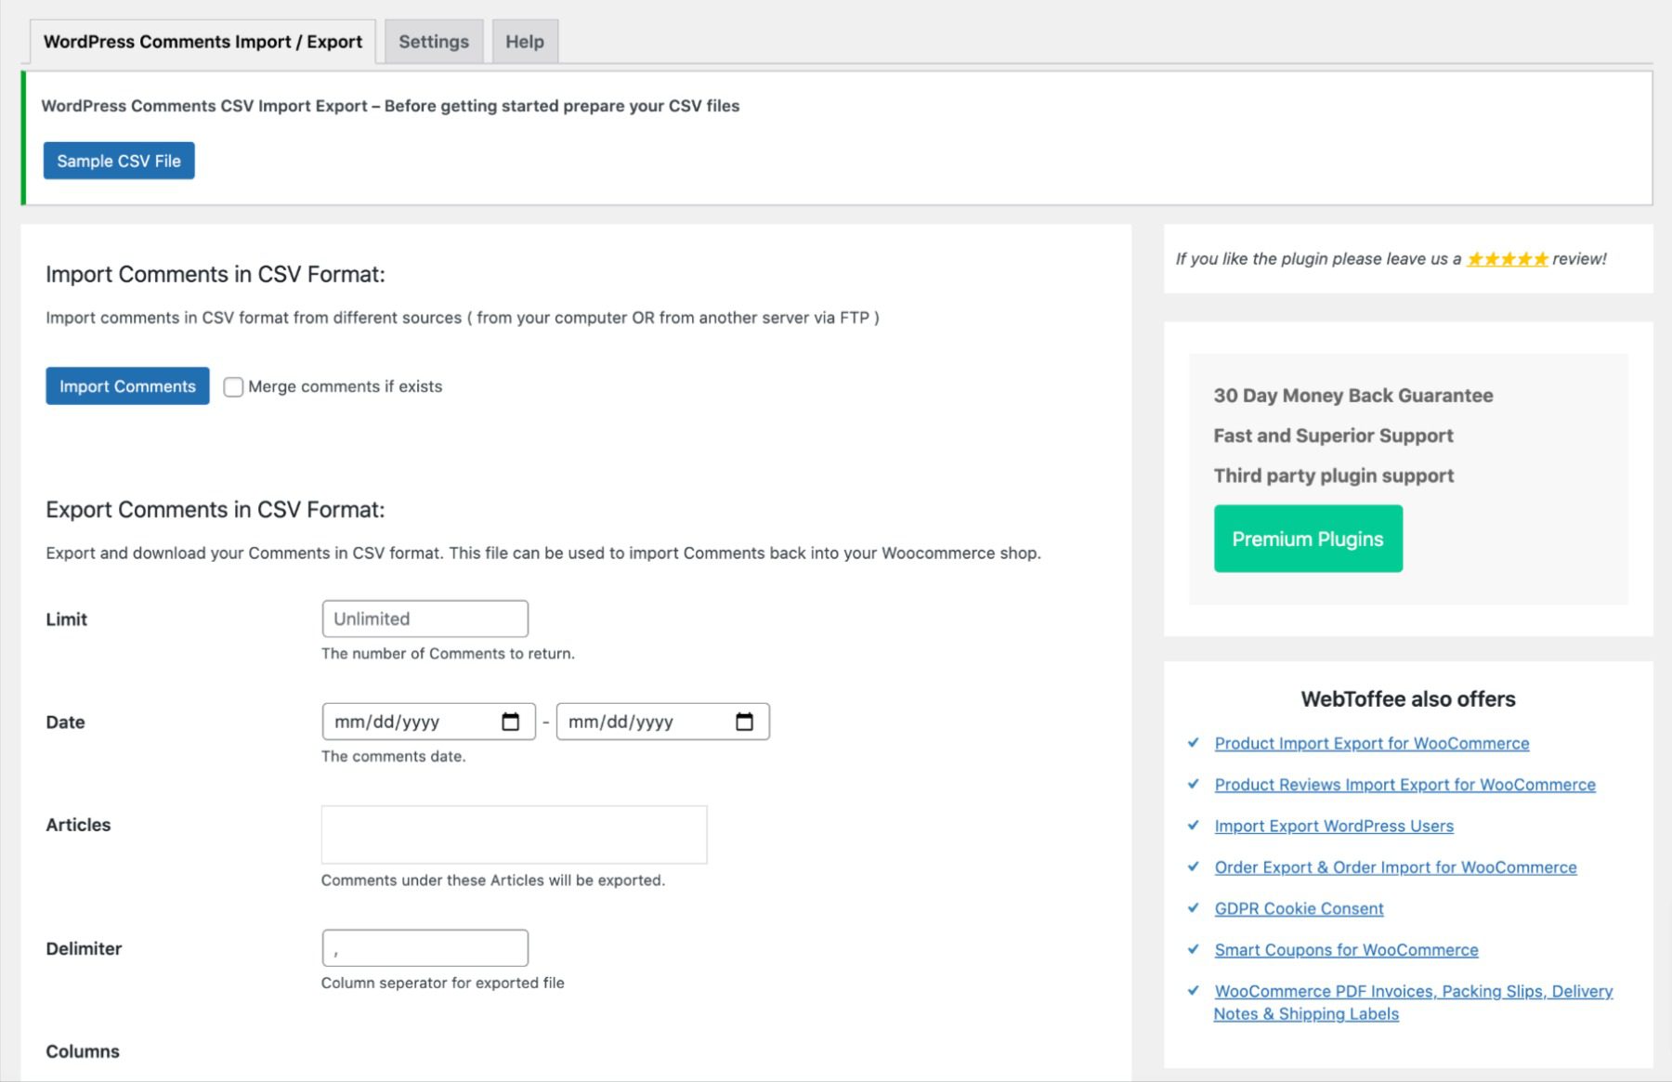Open WooCommerce PDF Invoices and Packing Slips link
Screen dimensions: 1672x1082
1414,991
